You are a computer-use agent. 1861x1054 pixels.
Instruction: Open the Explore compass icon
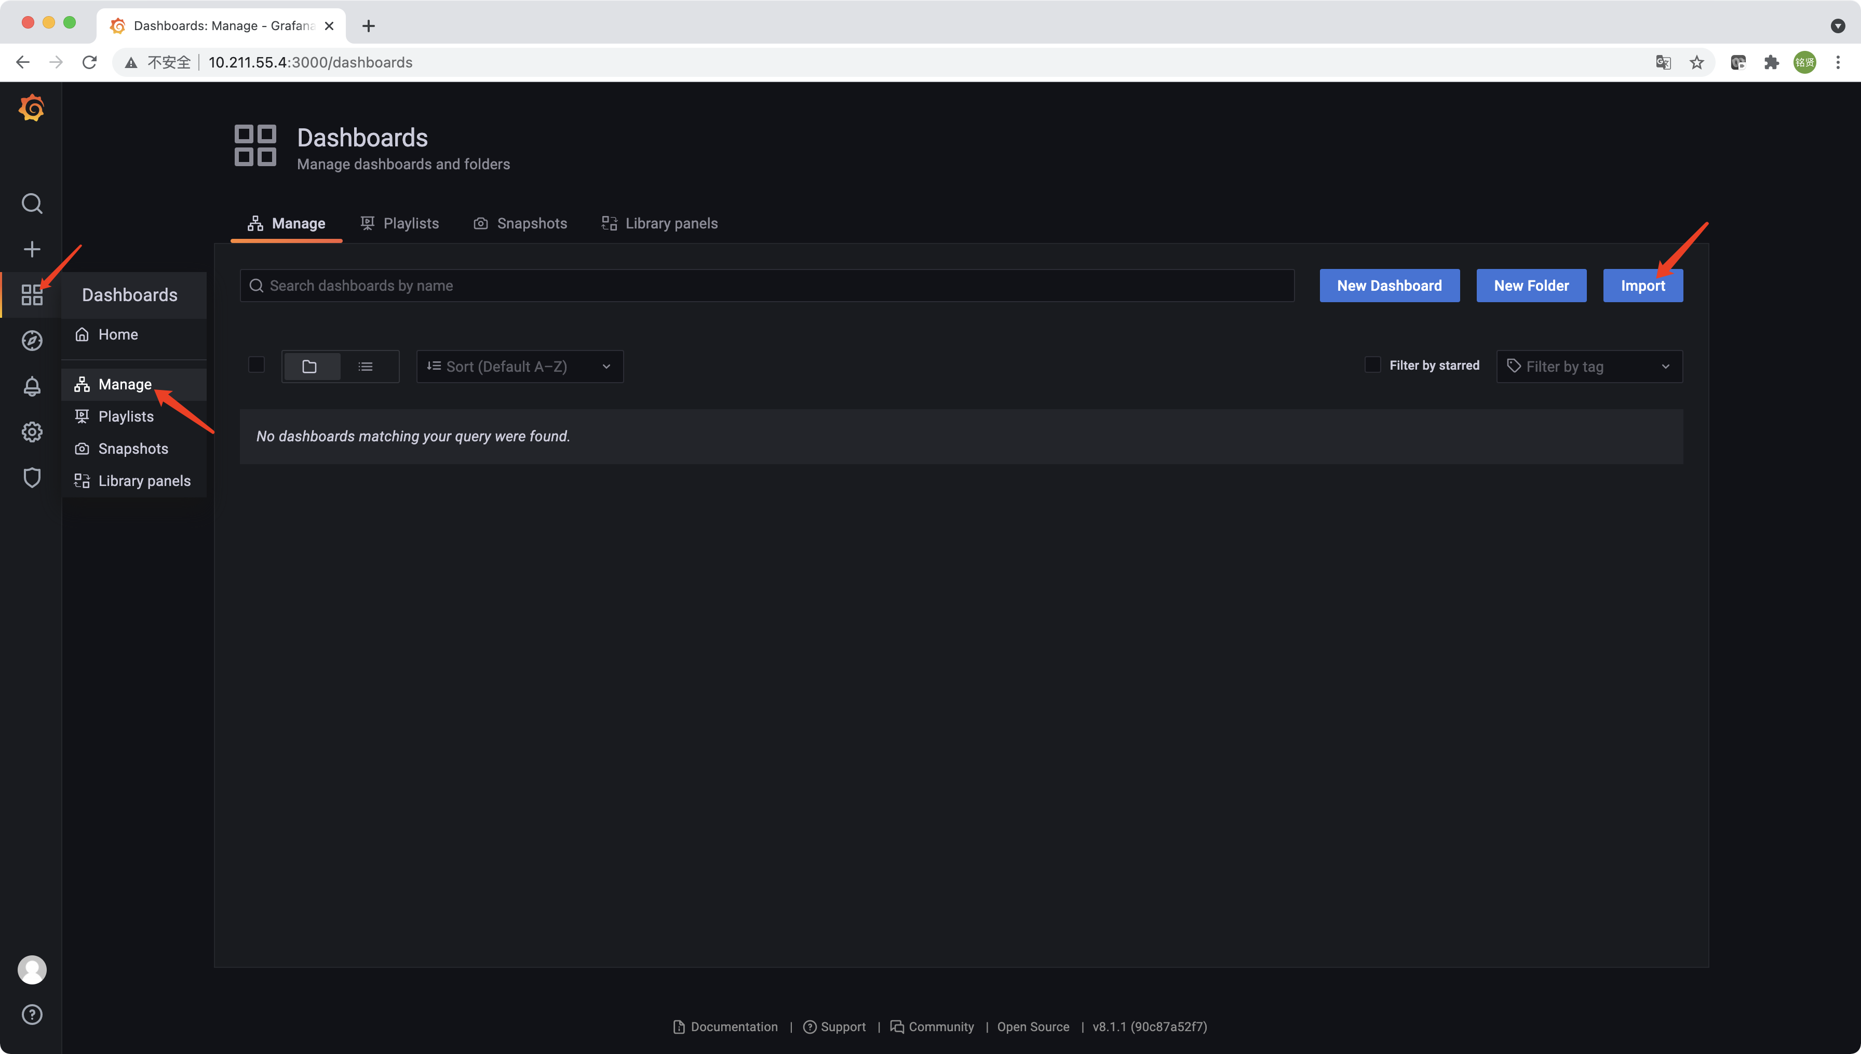[x=32, y=340]
